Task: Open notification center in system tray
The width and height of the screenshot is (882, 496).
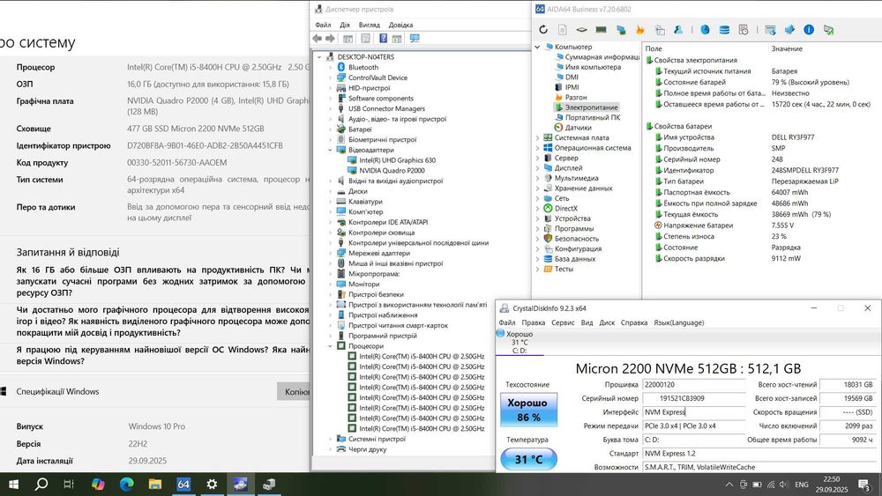Action: [864, 485]
